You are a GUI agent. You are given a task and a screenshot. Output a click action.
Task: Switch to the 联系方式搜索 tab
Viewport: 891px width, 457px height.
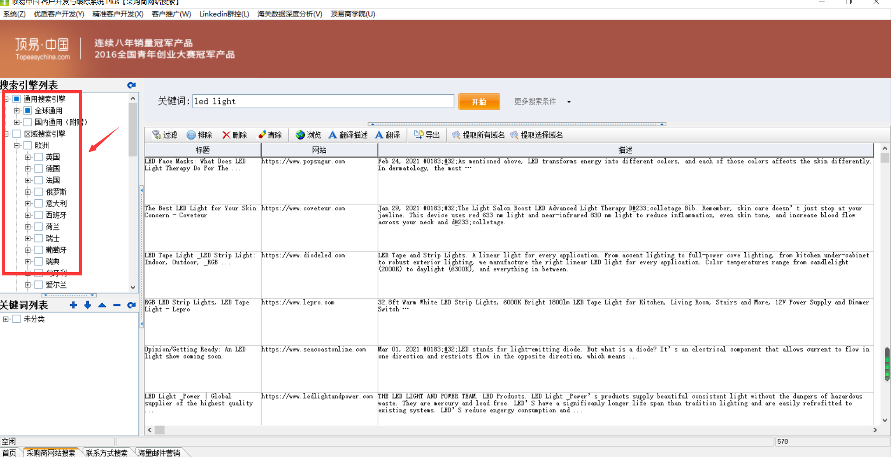(x=106, y=452)
